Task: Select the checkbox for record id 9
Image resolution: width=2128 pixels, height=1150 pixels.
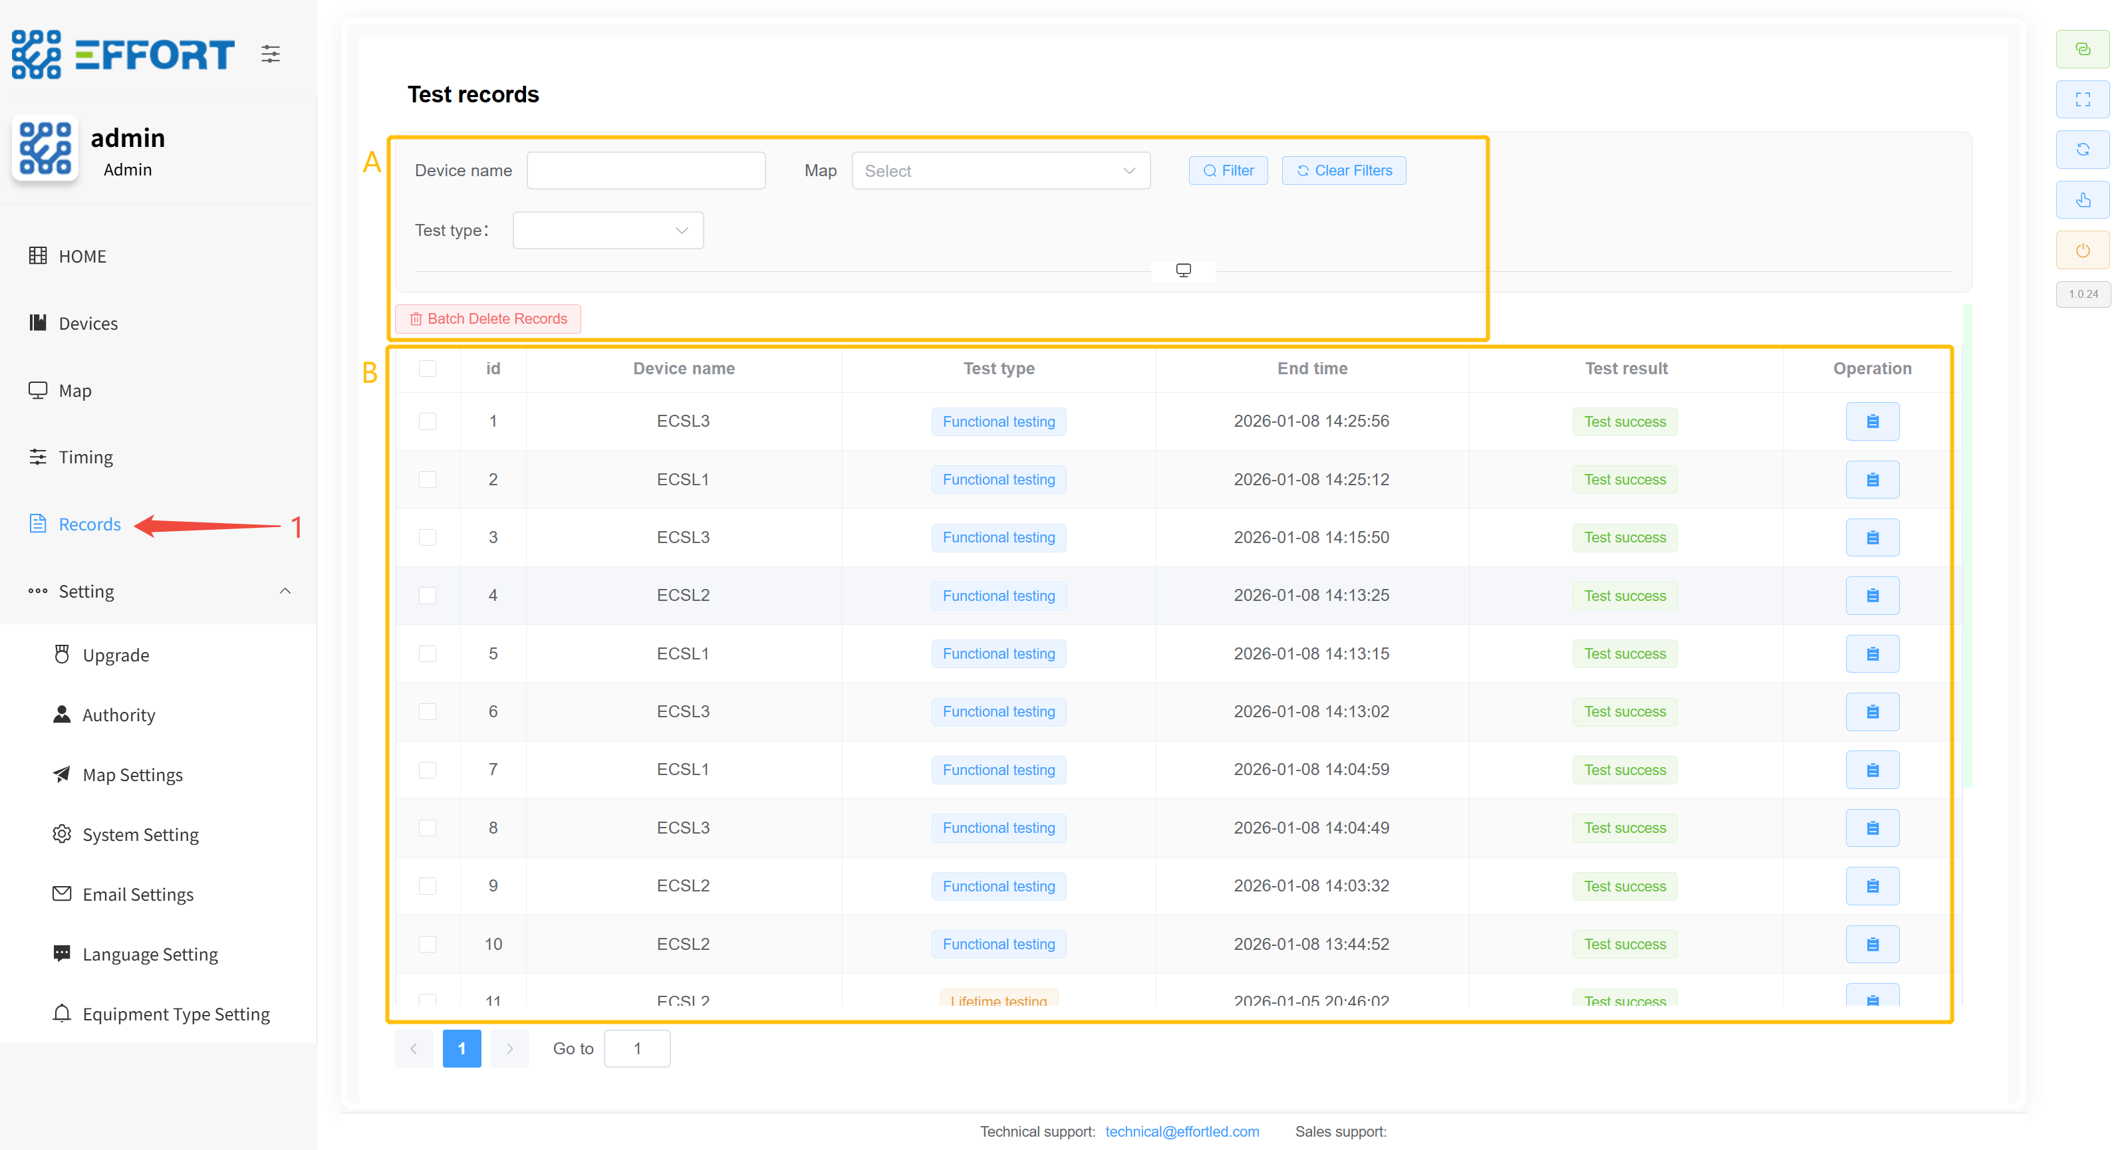Action: [427, 886]
